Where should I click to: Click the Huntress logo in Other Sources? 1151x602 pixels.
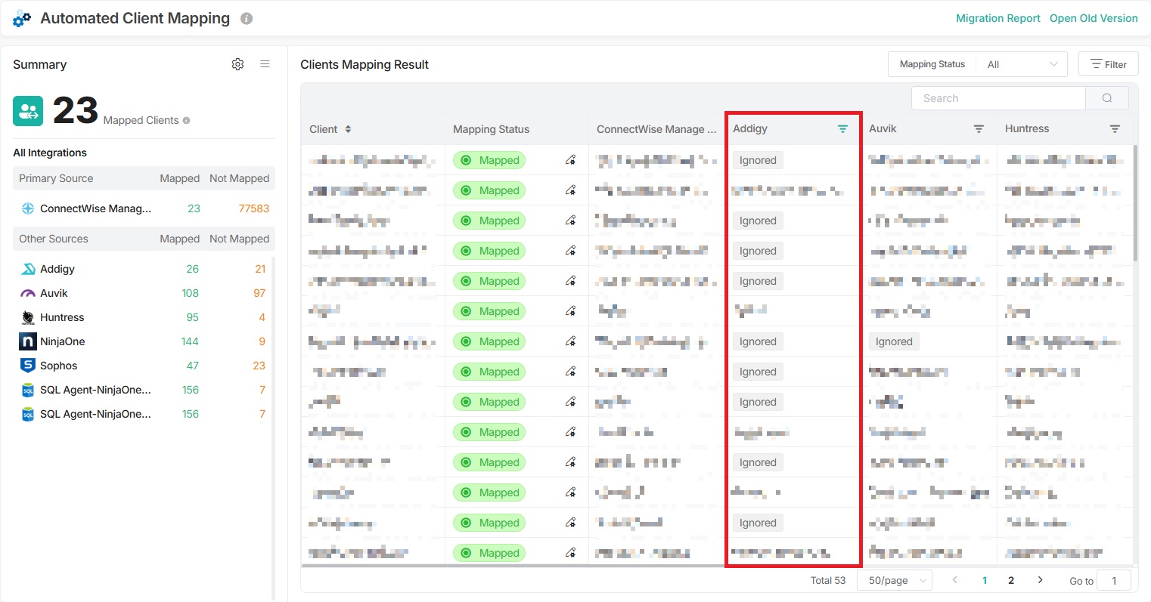[x=28, y=317]
